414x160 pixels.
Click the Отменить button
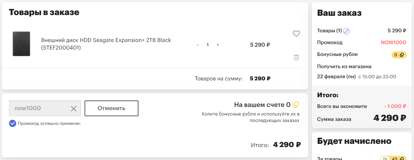[x=112, y=108]
